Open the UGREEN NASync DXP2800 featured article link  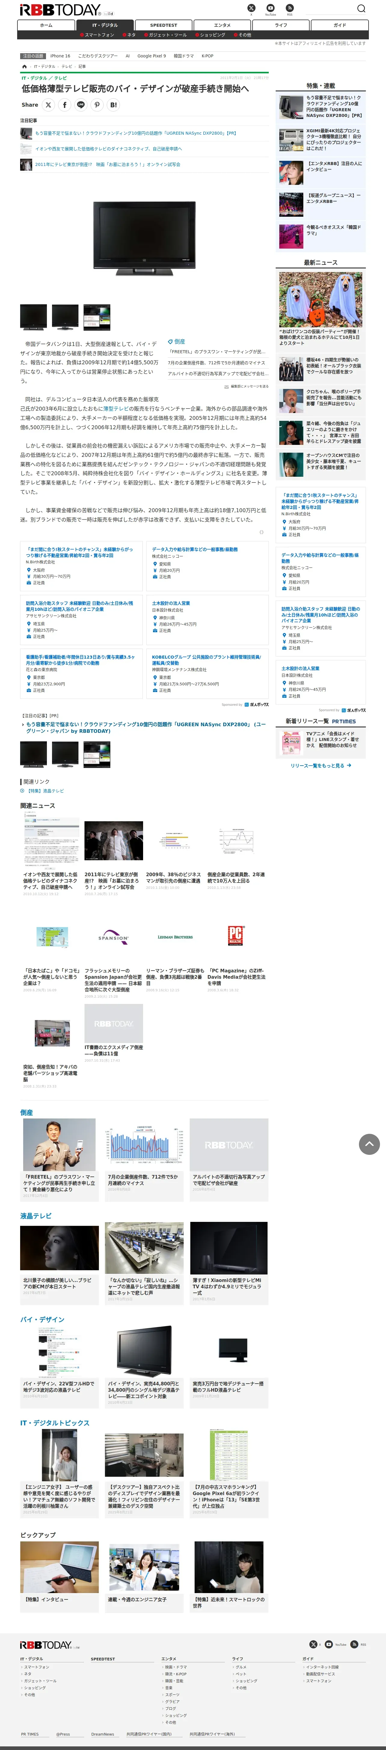135,133
